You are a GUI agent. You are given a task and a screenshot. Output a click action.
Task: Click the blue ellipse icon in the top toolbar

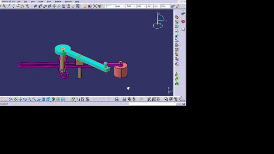pyautogui.click(x=36, y=6)
